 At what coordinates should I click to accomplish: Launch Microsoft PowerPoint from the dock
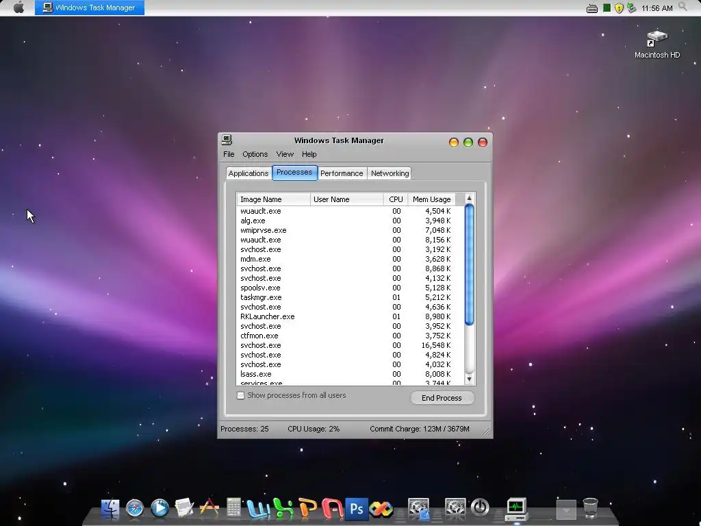click(x=307, y=509)
